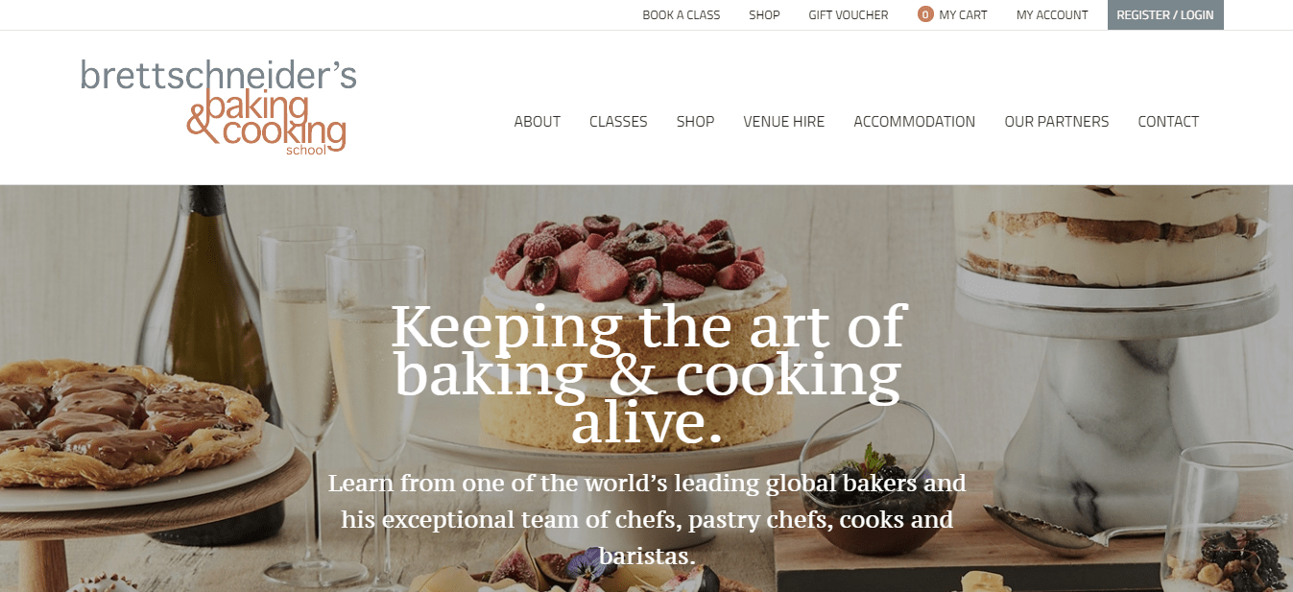The width and height of the screenshot is (1293, 592).
Task: Open the CONTACT page
Action: click(x=1168, y=122)
